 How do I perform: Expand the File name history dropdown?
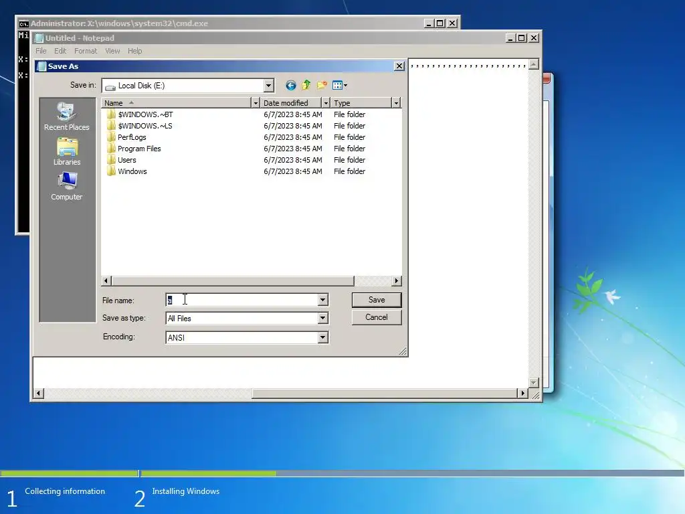coord(323,300)
